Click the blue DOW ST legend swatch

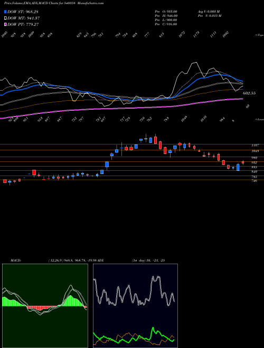point(5,12)
